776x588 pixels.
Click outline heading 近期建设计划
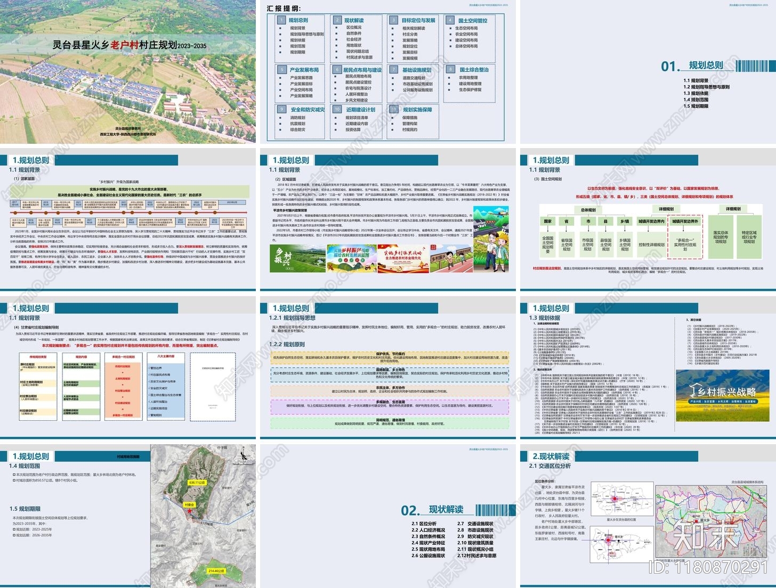coord(360,110)
